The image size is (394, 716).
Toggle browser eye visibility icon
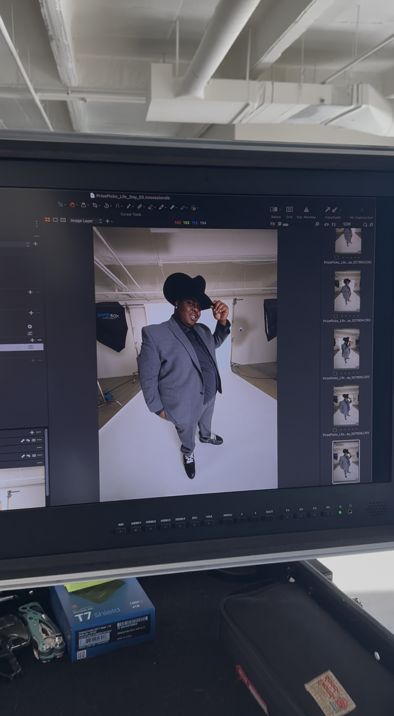pyautogui.click(x=326, y=224)
